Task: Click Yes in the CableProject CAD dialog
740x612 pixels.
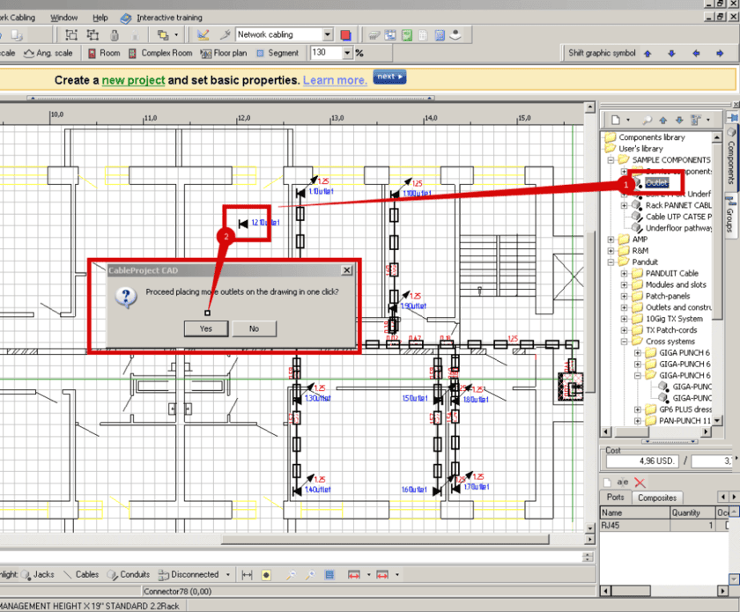Action: (x=205, y=328)
